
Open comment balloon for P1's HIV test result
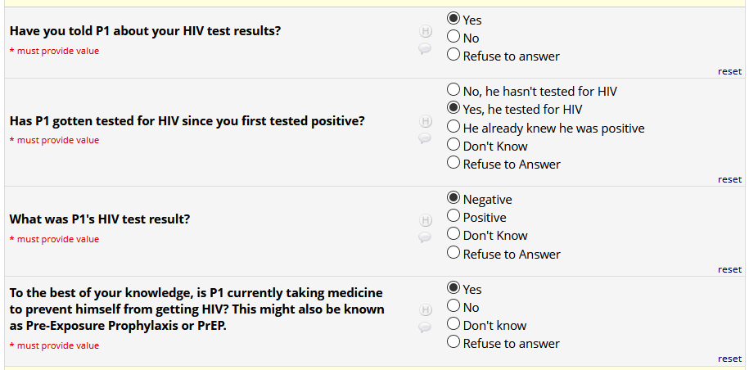[426, 237]
